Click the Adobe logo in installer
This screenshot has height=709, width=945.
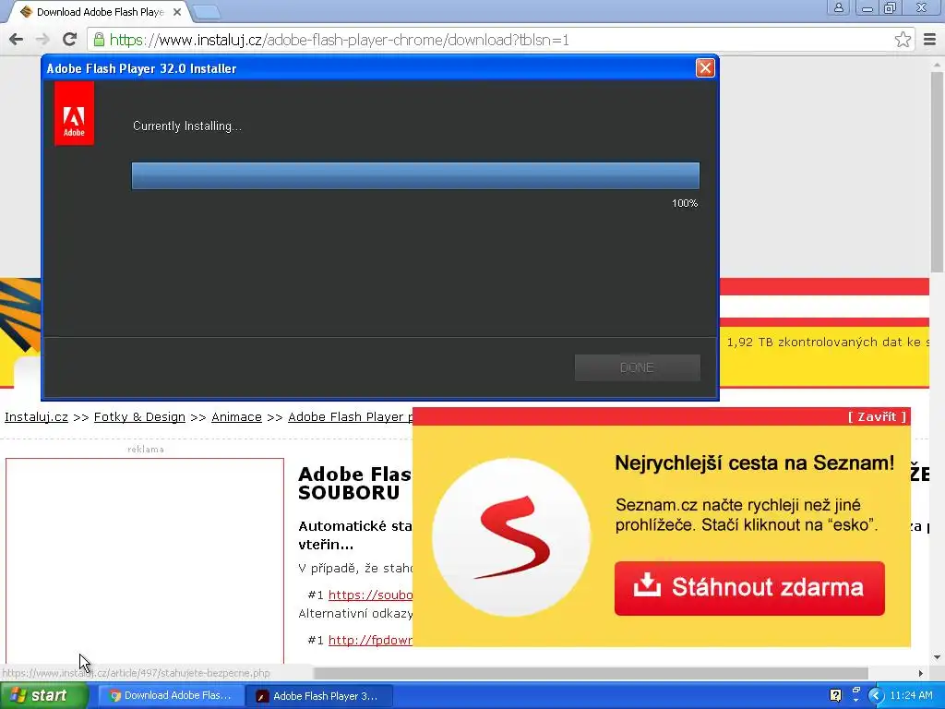74,114
